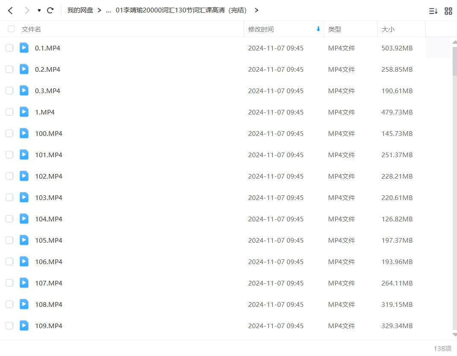
Task: Check the select-all checkbox
Action: coord(11,29)
